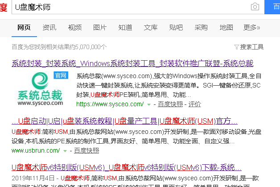Open 百度快照 for the sysceo.com result
280x187 pixels.
point(170,104)
